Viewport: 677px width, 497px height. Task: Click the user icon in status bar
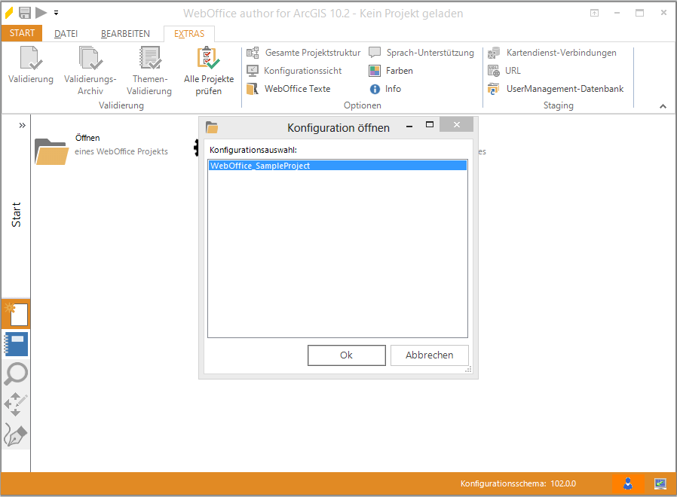click(627, 483)
